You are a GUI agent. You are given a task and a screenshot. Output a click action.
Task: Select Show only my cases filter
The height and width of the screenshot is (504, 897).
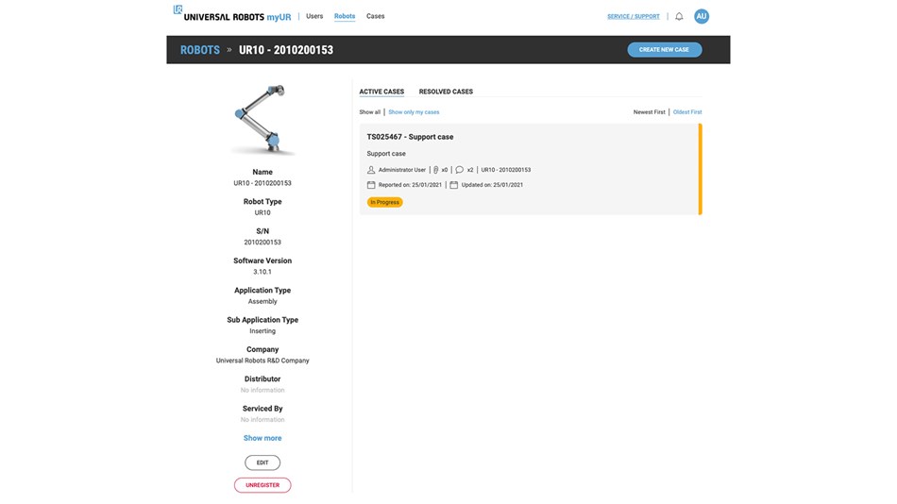(414, 112)
